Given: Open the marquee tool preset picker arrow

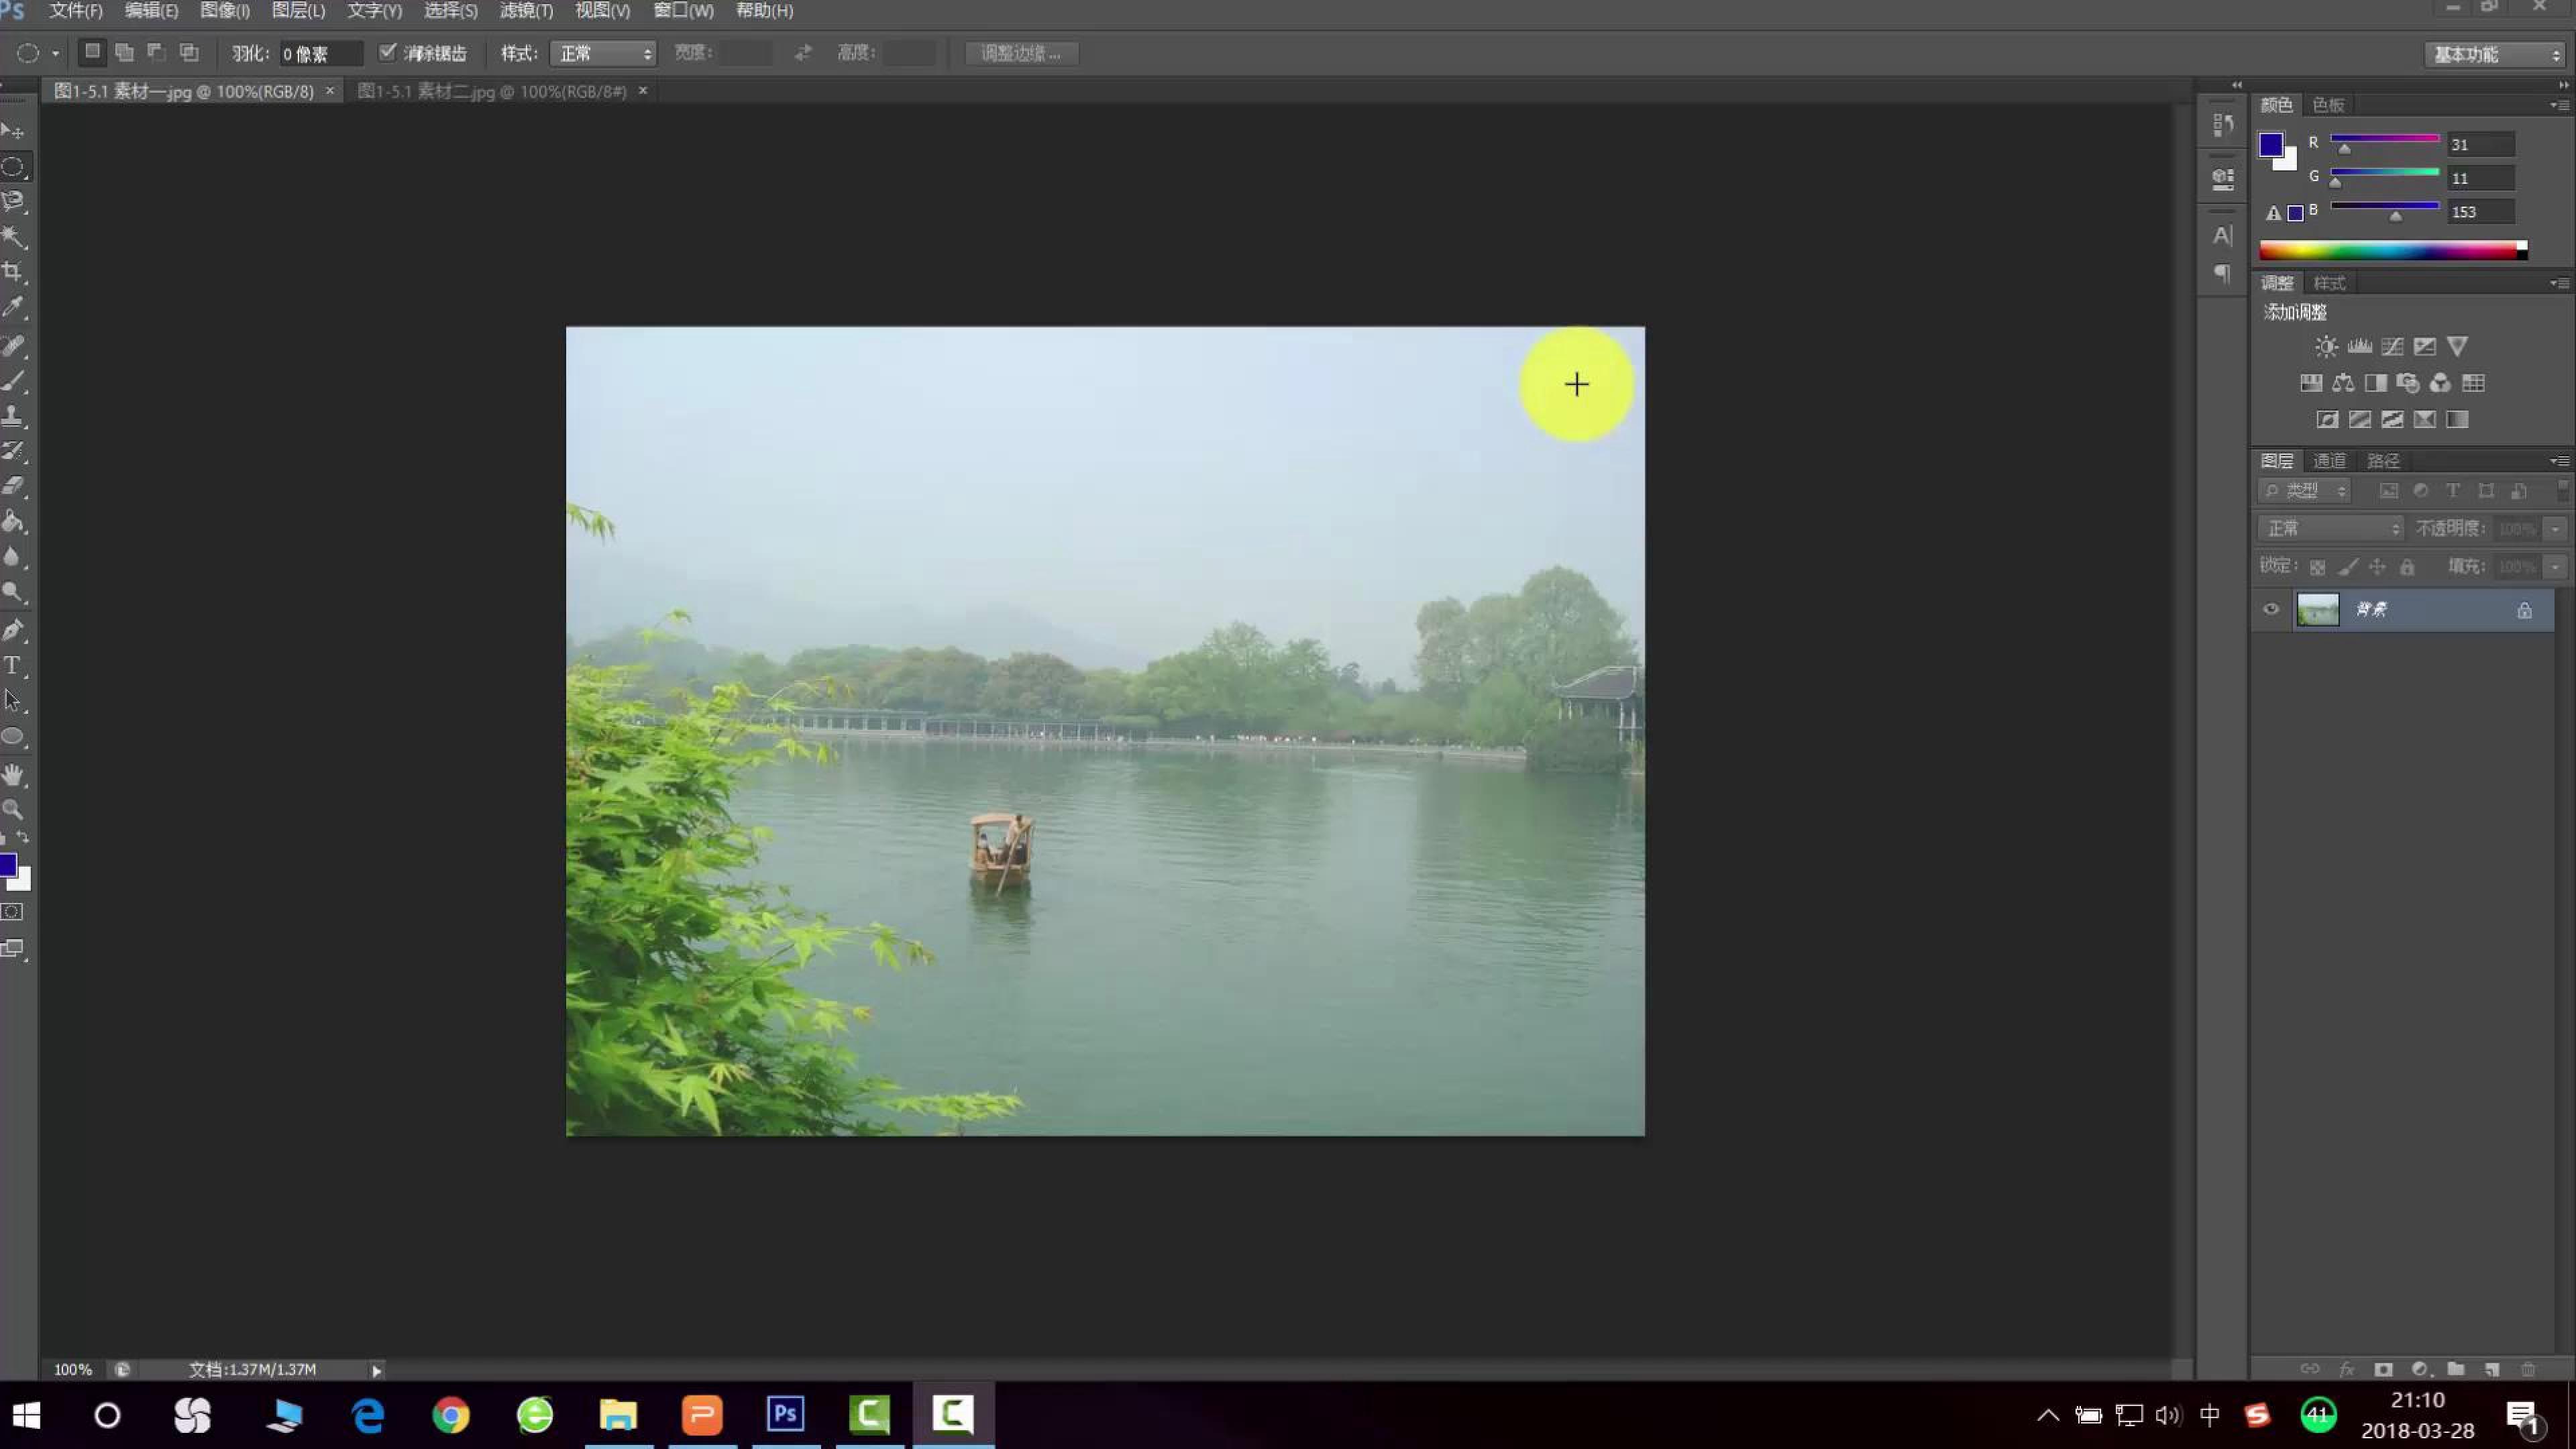Looking at the screenshot, I should (x=55, y=54).
